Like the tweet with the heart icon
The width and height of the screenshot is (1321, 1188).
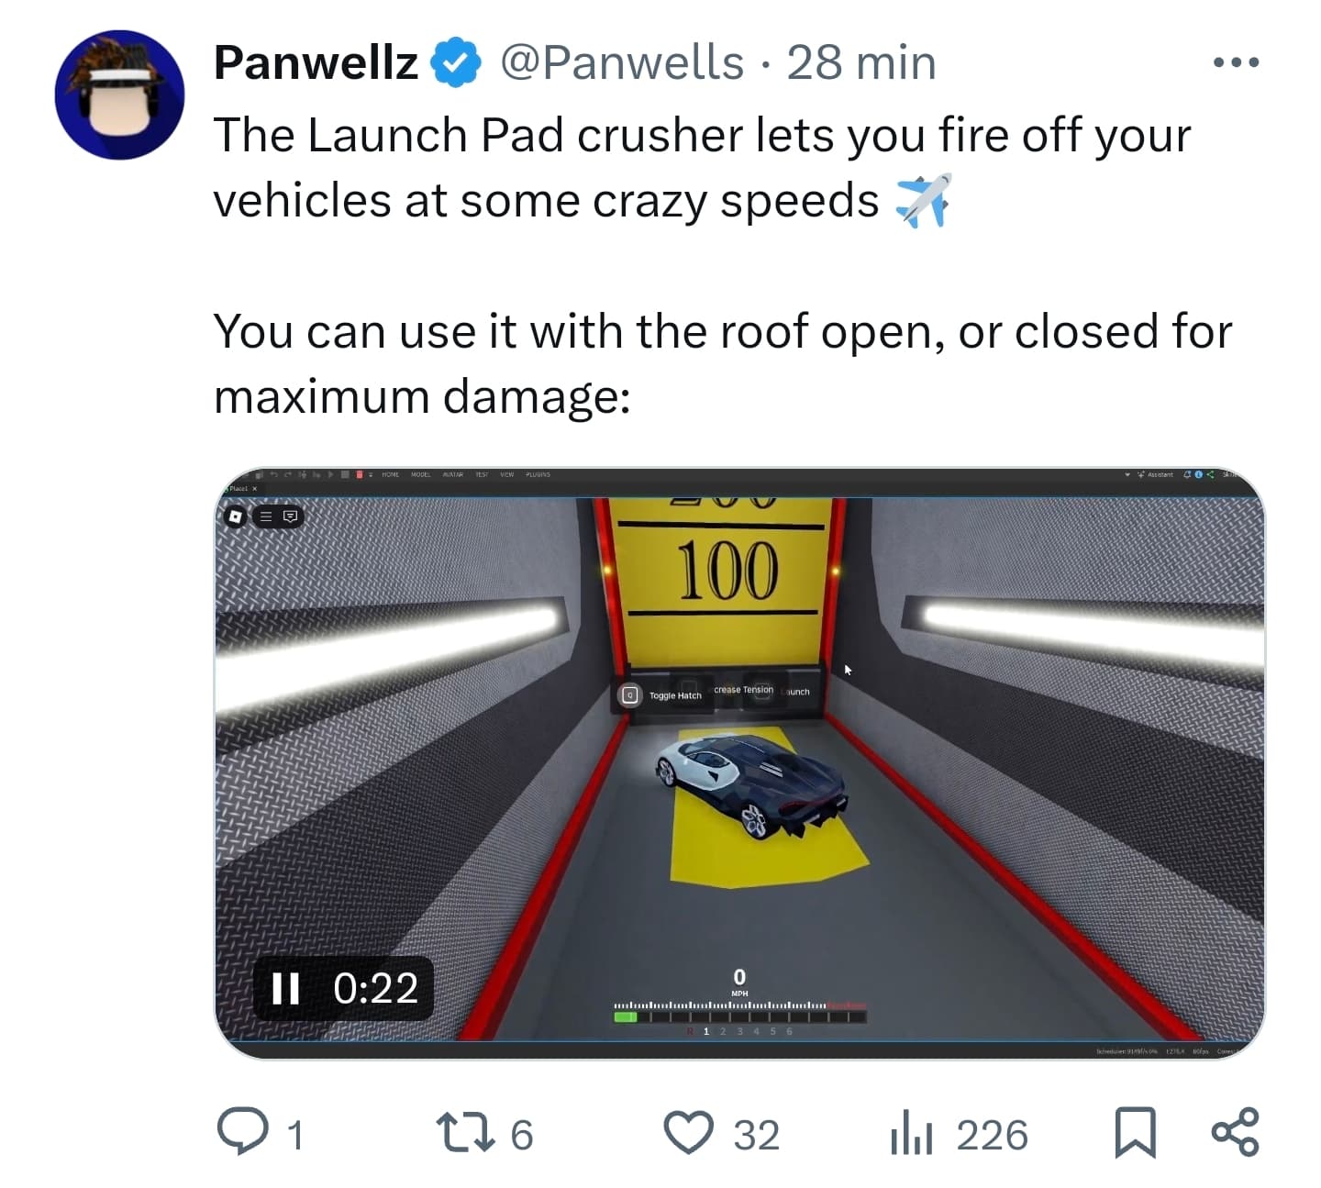tap(688, 1132)
